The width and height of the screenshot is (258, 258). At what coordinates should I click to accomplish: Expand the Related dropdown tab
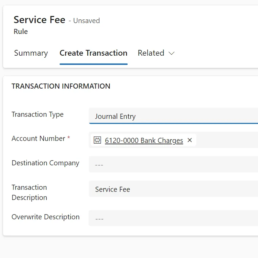[x=156, y=53]
